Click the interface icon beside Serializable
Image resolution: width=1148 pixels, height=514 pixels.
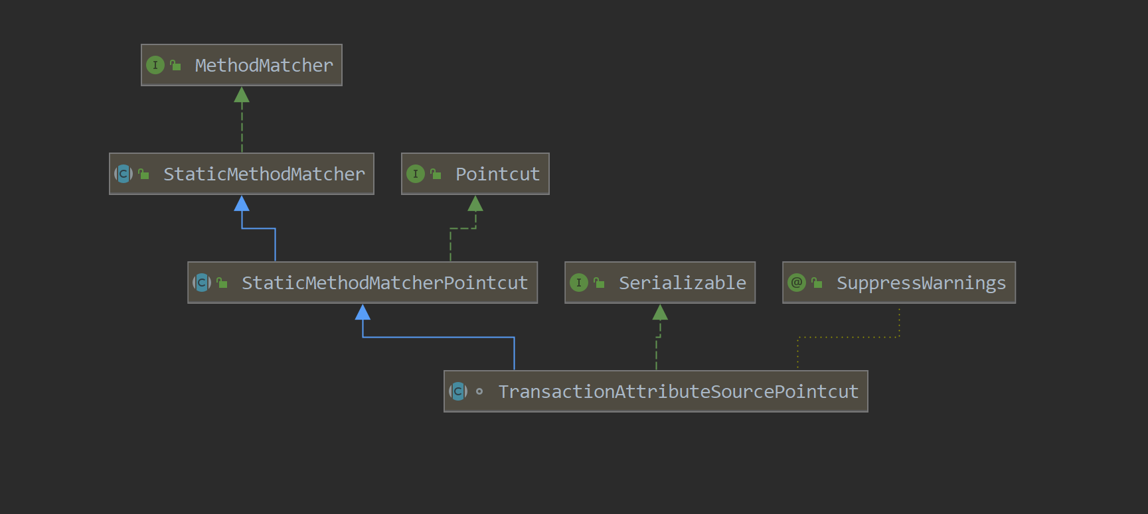[x=578, y=283]
